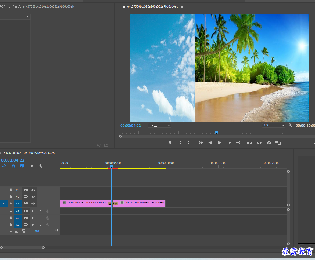Open timeline display settings wrench
This screenshot has width=315, height=260.
click(41, 166)
